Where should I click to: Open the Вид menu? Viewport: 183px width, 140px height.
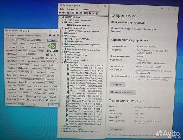pyautogui.click(x=78, y=9)
